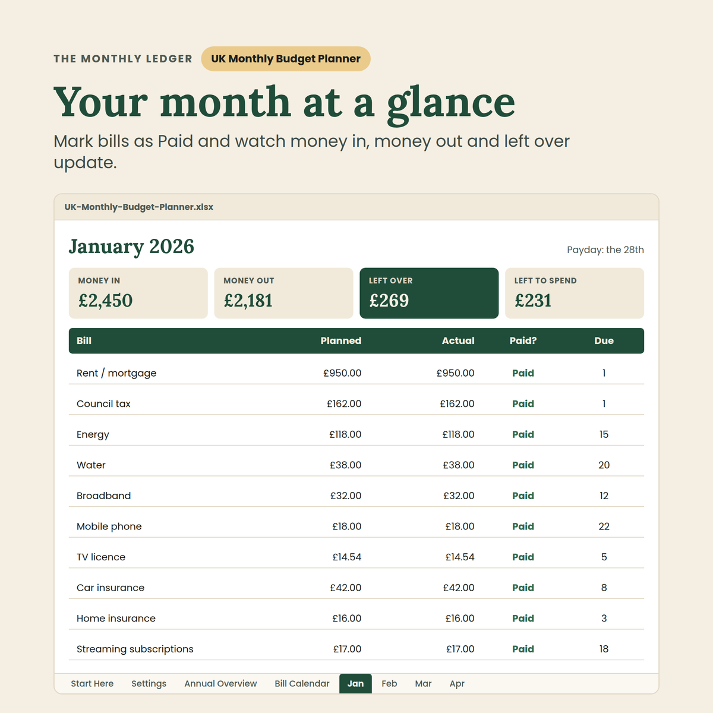713x713 pixels.
Task: Click due day 22 in Mobile phone row
Action: [x=604, y=526]
